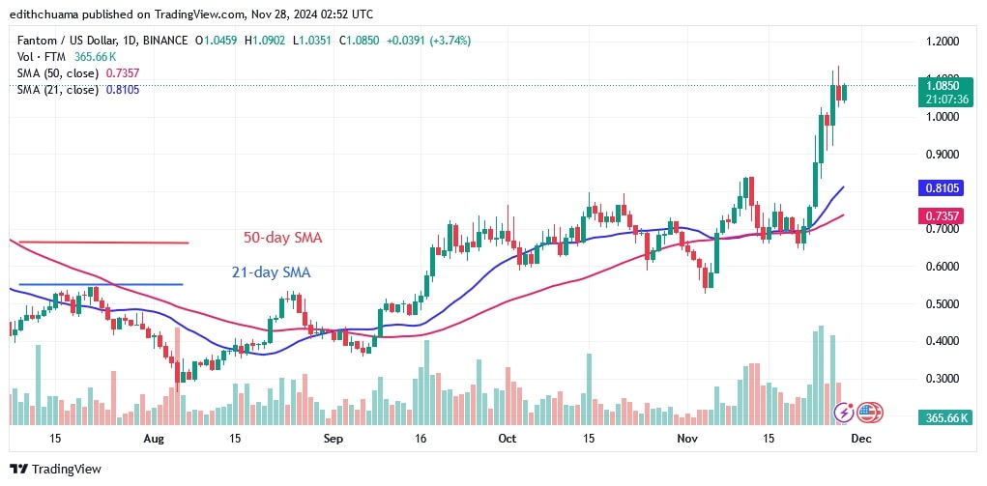Click the blue 0.8105 SMA price tag
Screen dimensions: 987x486
click(x=942, y=187)
